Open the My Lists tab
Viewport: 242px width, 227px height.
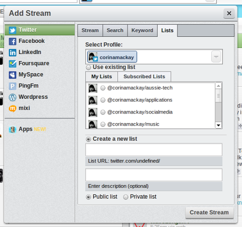pyautogui.click(x=101, y=77)
